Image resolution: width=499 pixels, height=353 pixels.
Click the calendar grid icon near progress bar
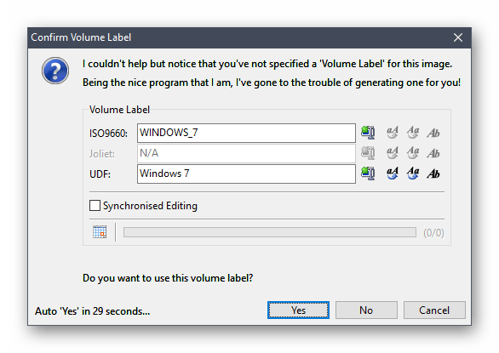[100, 232]
